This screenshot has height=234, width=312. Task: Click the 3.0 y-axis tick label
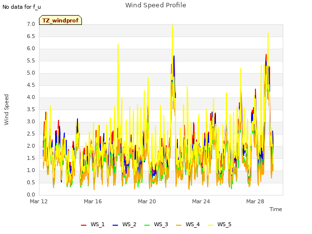(x=31, y=122)
